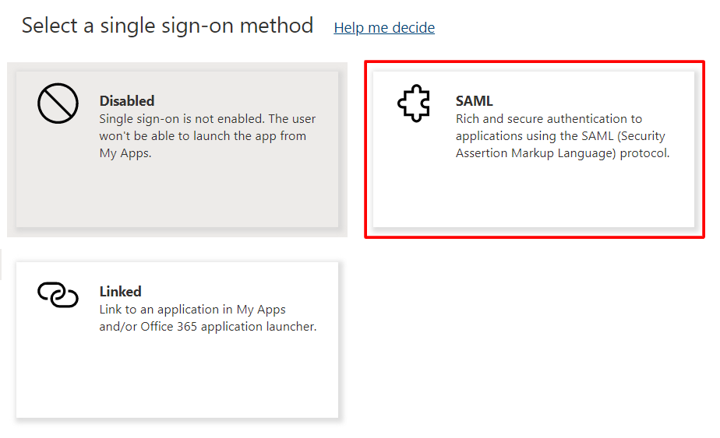Select the Linked sign-on method title
This screenshot has width=720, height=438.
point(120,292)
